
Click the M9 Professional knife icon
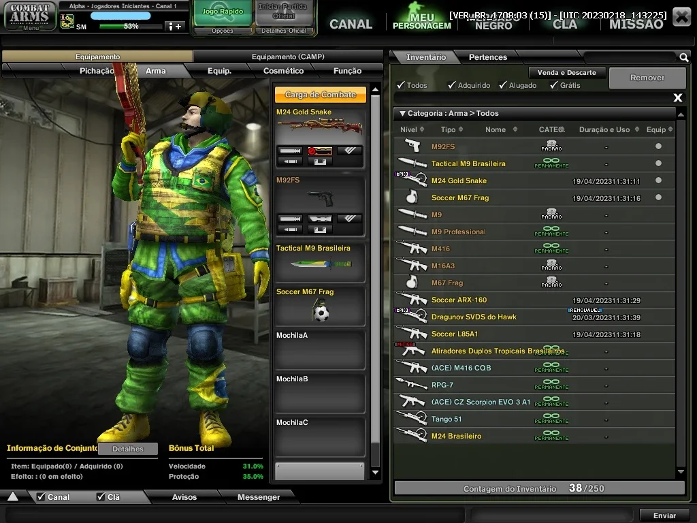(x=412, y=231)
